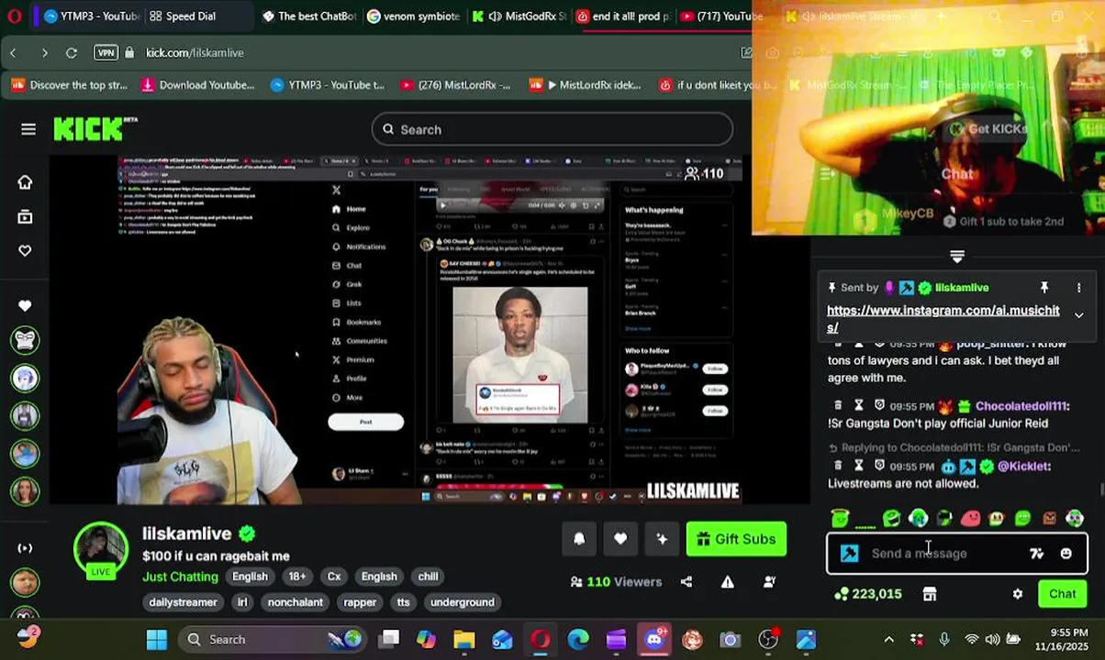Open pinned message three-dot options
This screenshot has height=660, width=1105.
click(1078, 288)
